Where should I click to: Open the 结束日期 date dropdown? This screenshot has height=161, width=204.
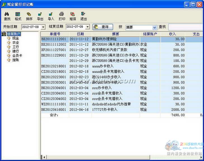[87, 27]
